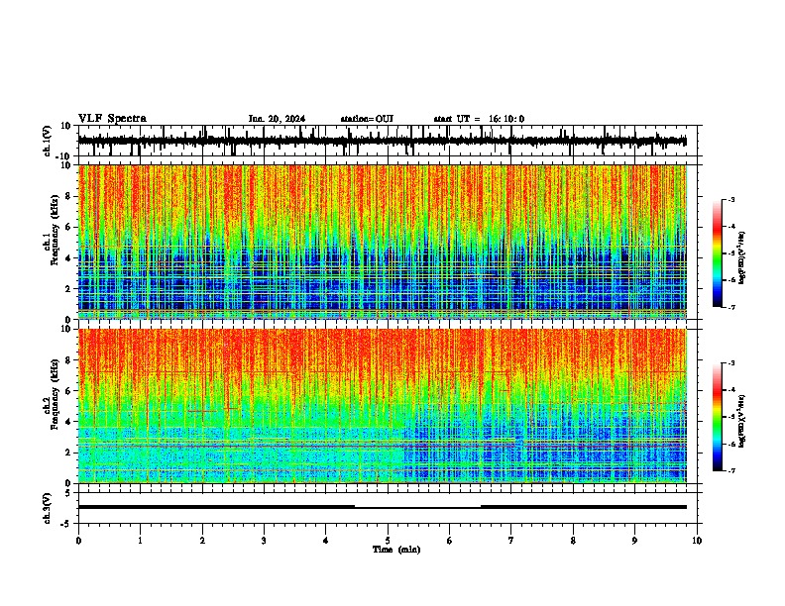The width and height of the screenshot is (785, 606).
Task: Click the 'Time (min)' axis label
Action: (x=396, y=550)
